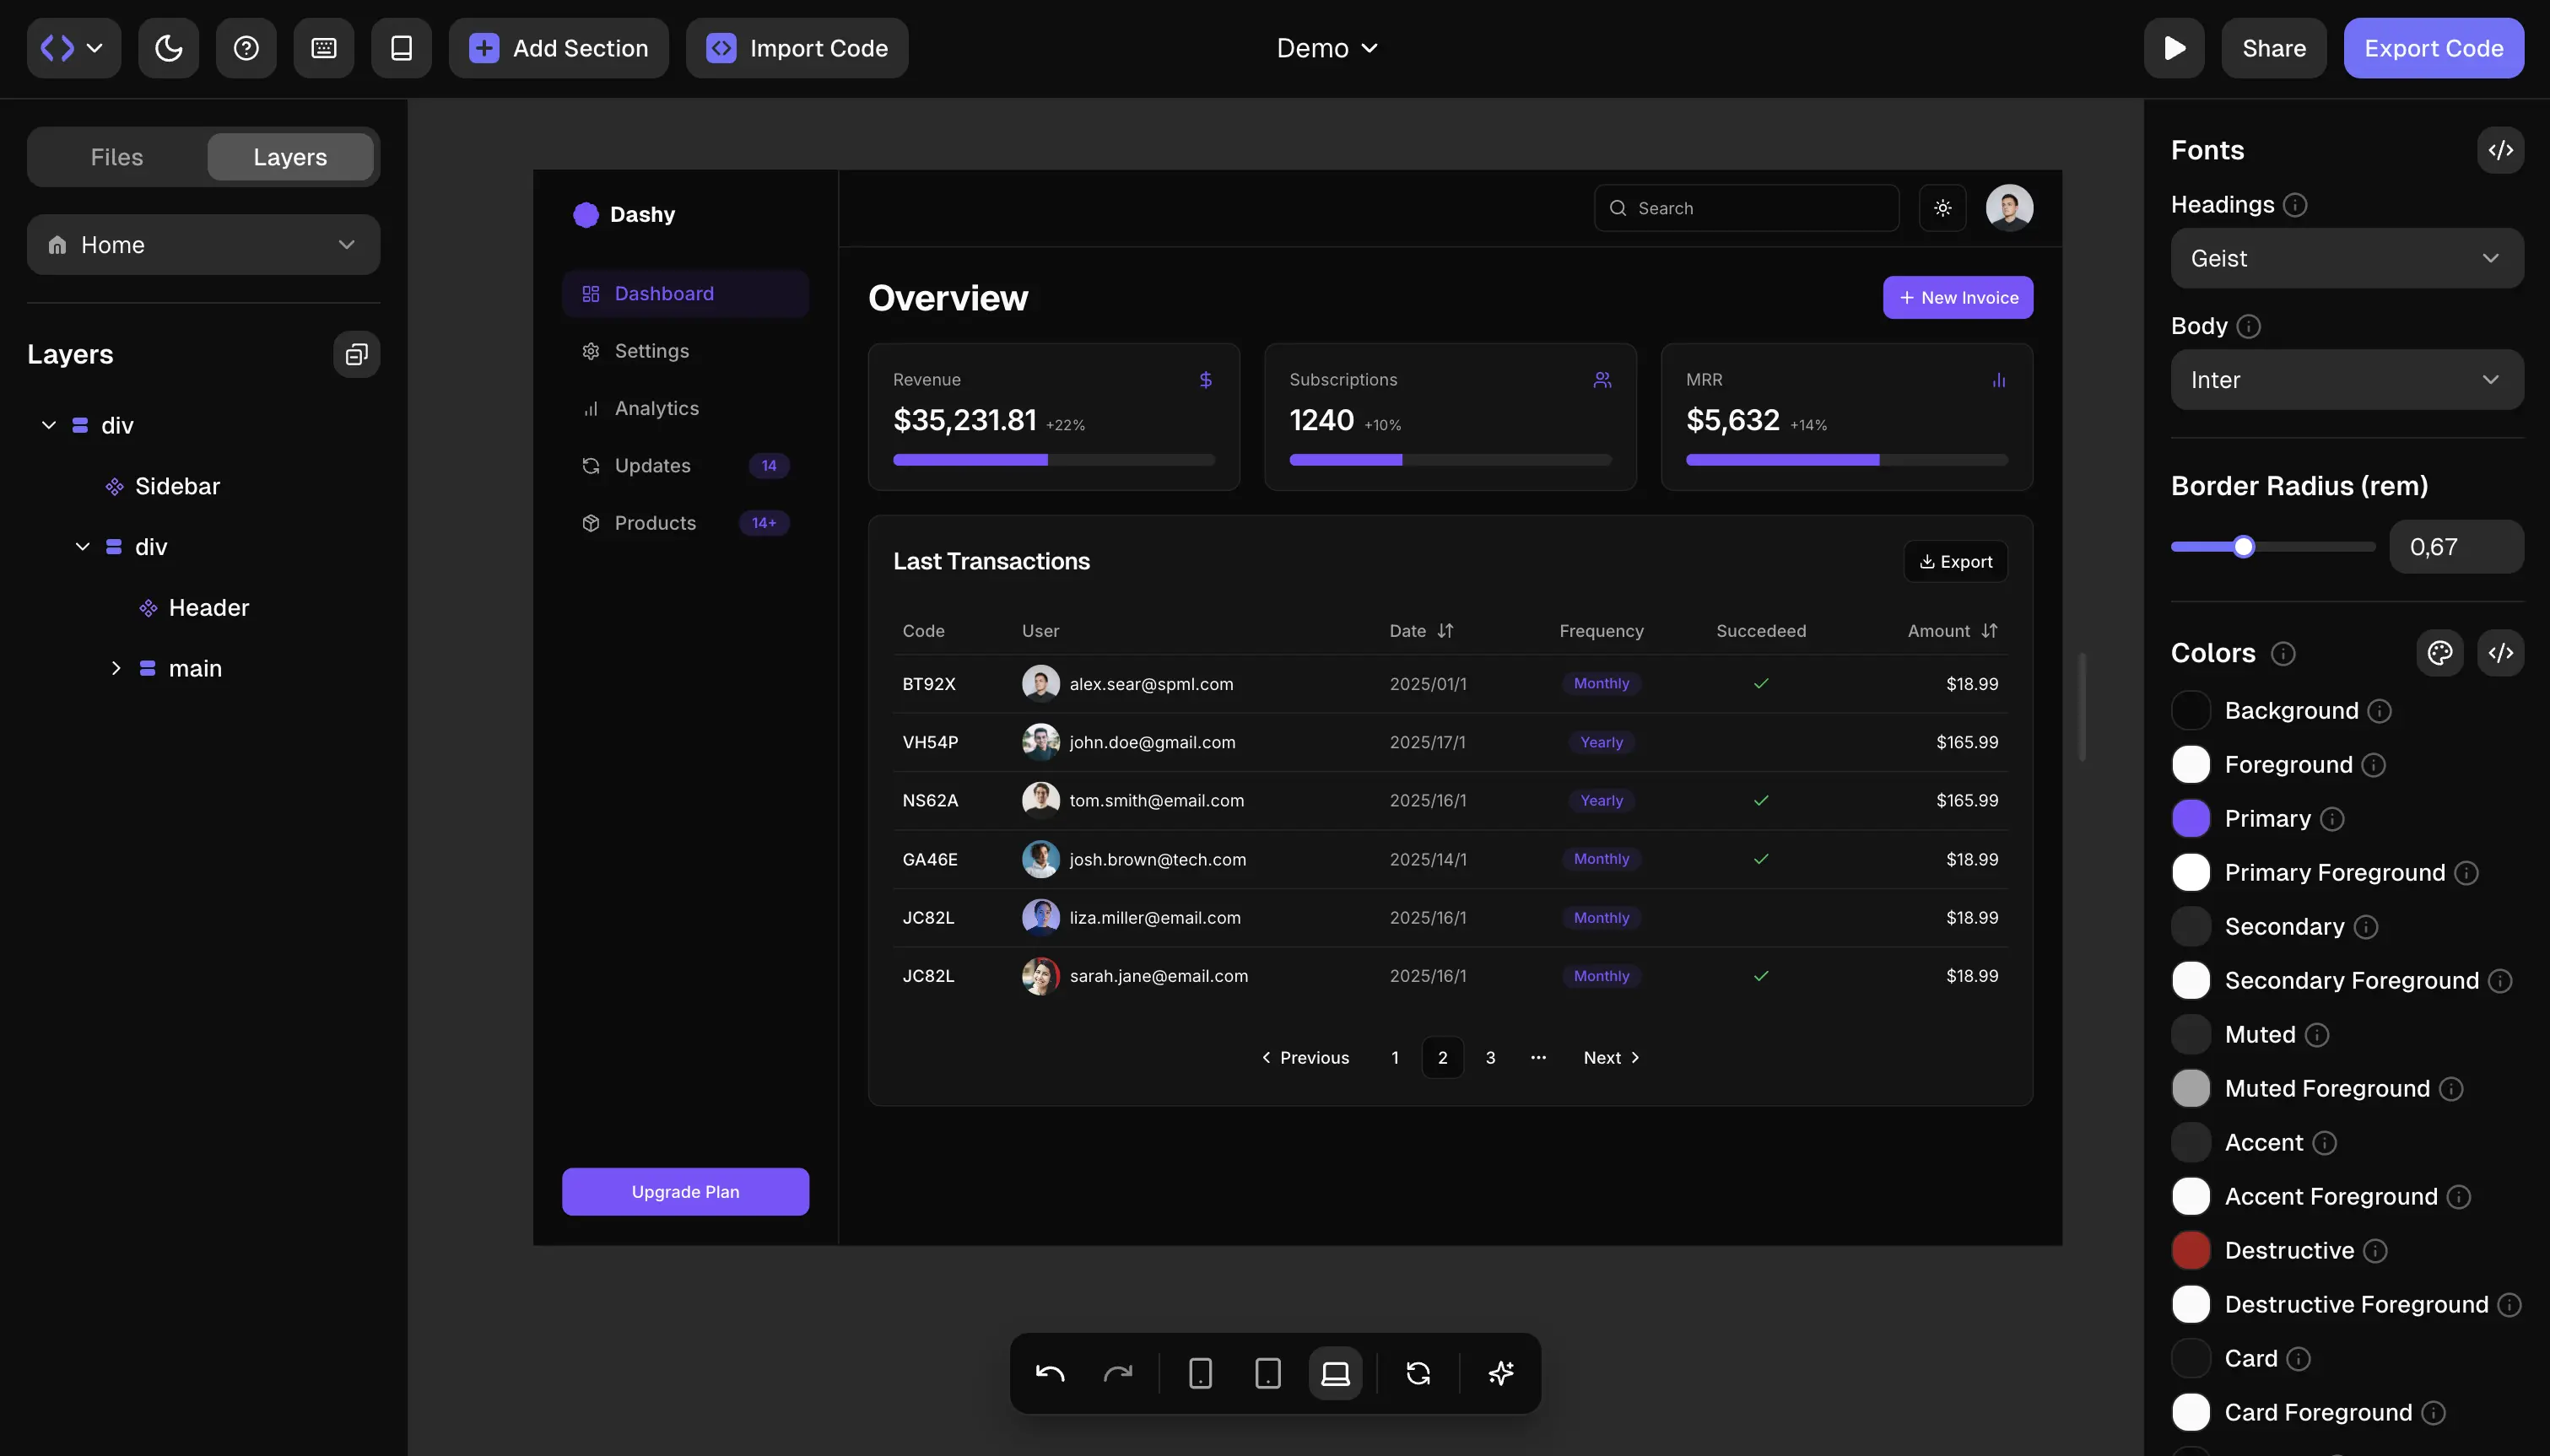View code for Fonts panel
The image size is (2550, 1456).
[2501, 150]
